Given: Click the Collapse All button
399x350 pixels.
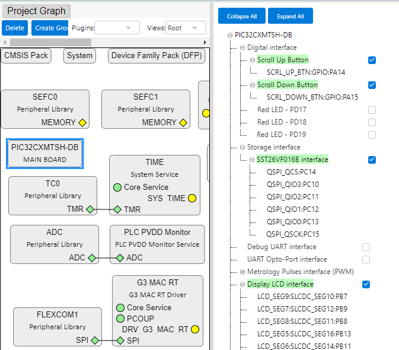Looking at the screenshot, I should tap(241, 16).
